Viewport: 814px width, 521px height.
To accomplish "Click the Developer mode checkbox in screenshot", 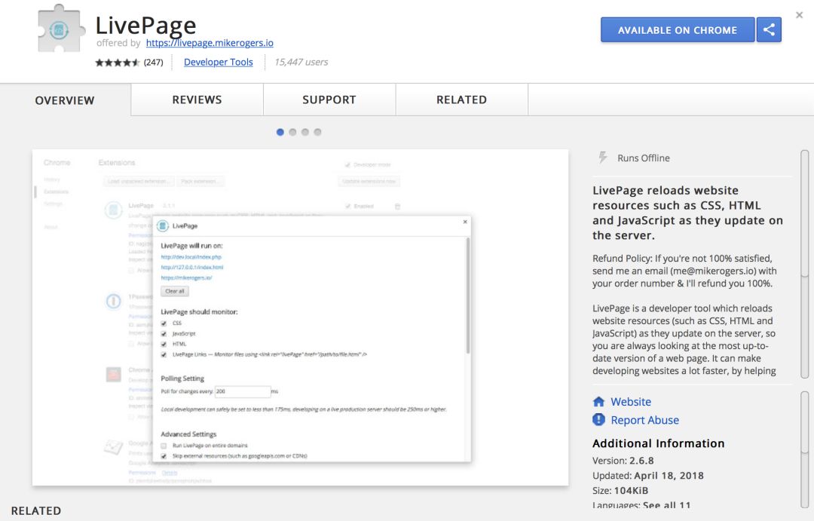I will tap(347, 164).
